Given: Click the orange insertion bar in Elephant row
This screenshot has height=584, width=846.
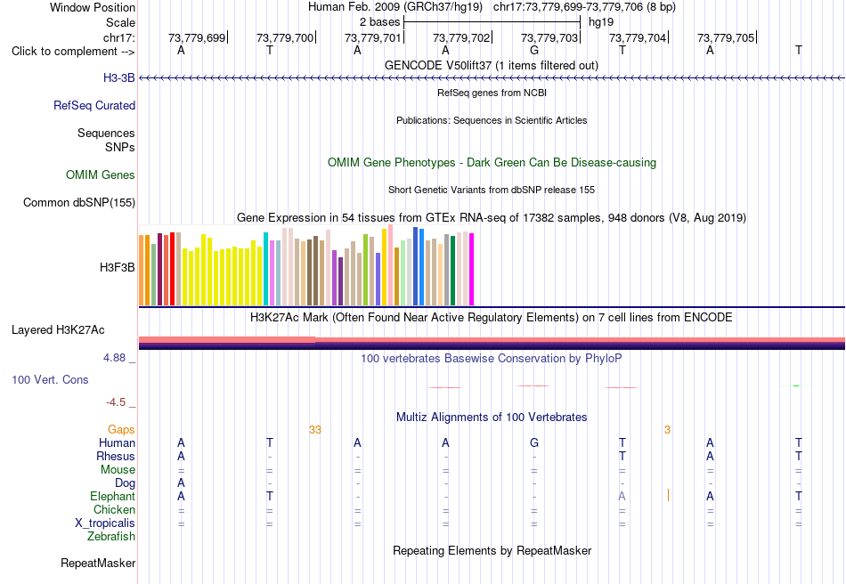Looking at the screenshot, I should pyautogui.click(x=668, y=495).
